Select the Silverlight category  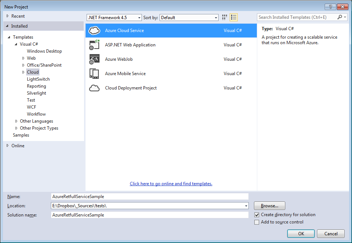(x=36, y=93)
